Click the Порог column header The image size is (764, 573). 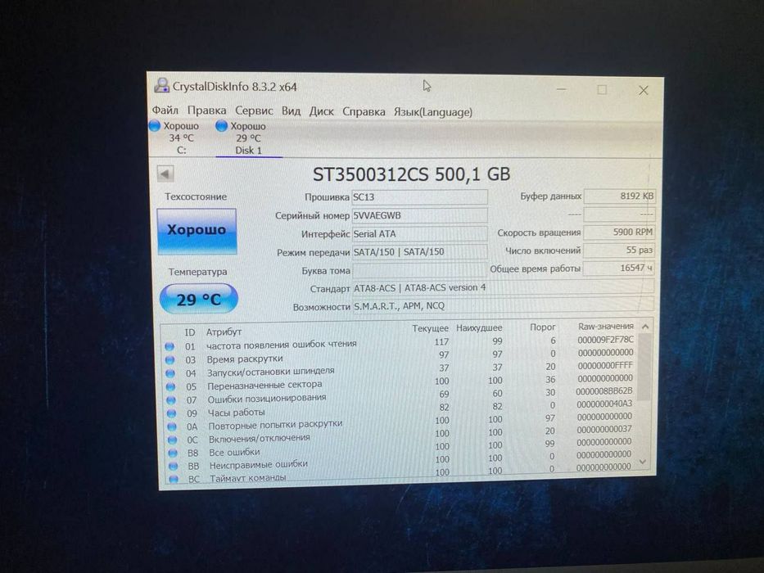pyautogui.click(x=543, y=327)
